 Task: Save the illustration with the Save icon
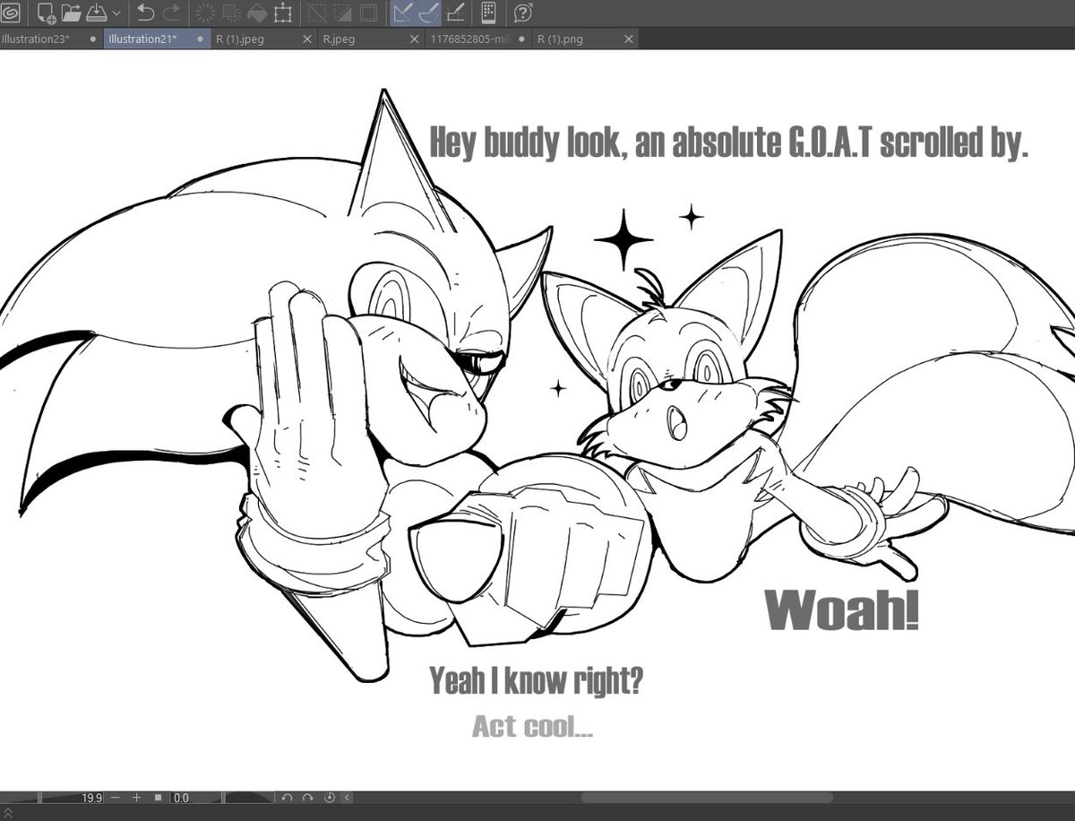click(x=96, y=13)
